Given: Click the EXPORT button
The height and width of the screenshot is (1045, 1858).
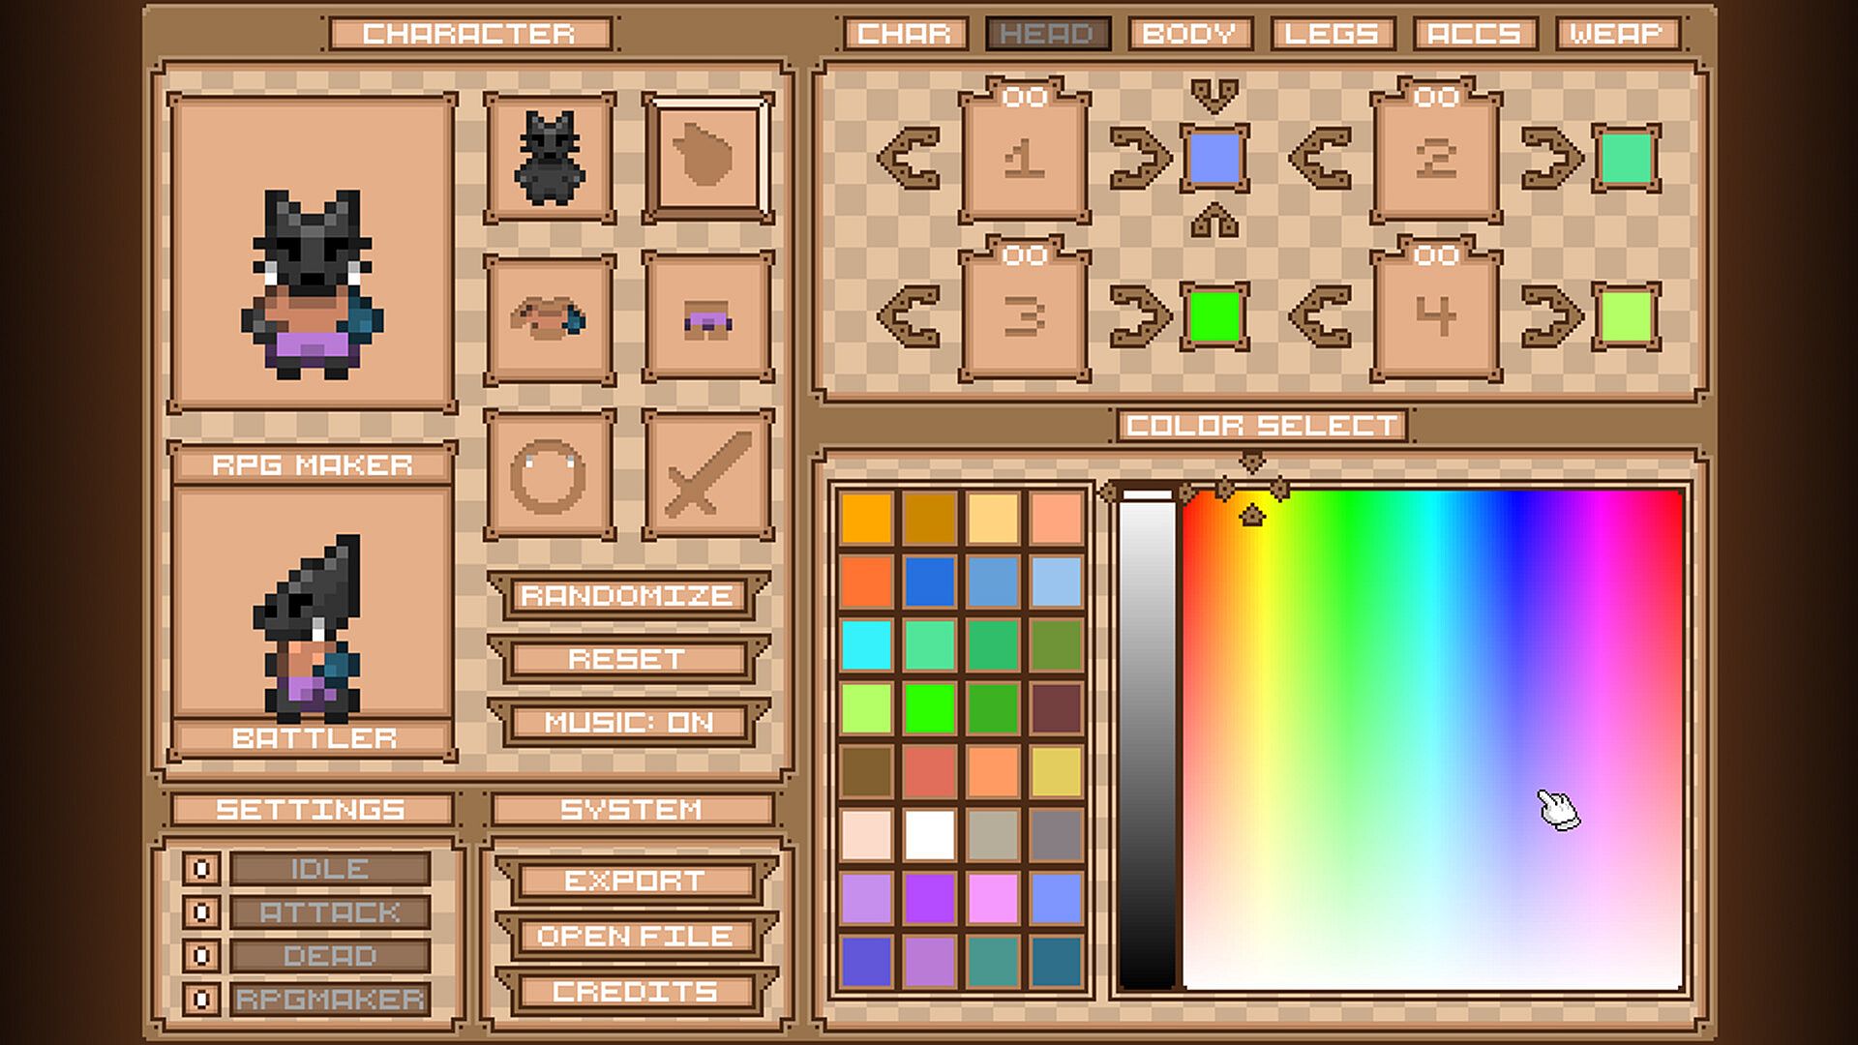Looking at the screenshot, I should pos(635,881).
